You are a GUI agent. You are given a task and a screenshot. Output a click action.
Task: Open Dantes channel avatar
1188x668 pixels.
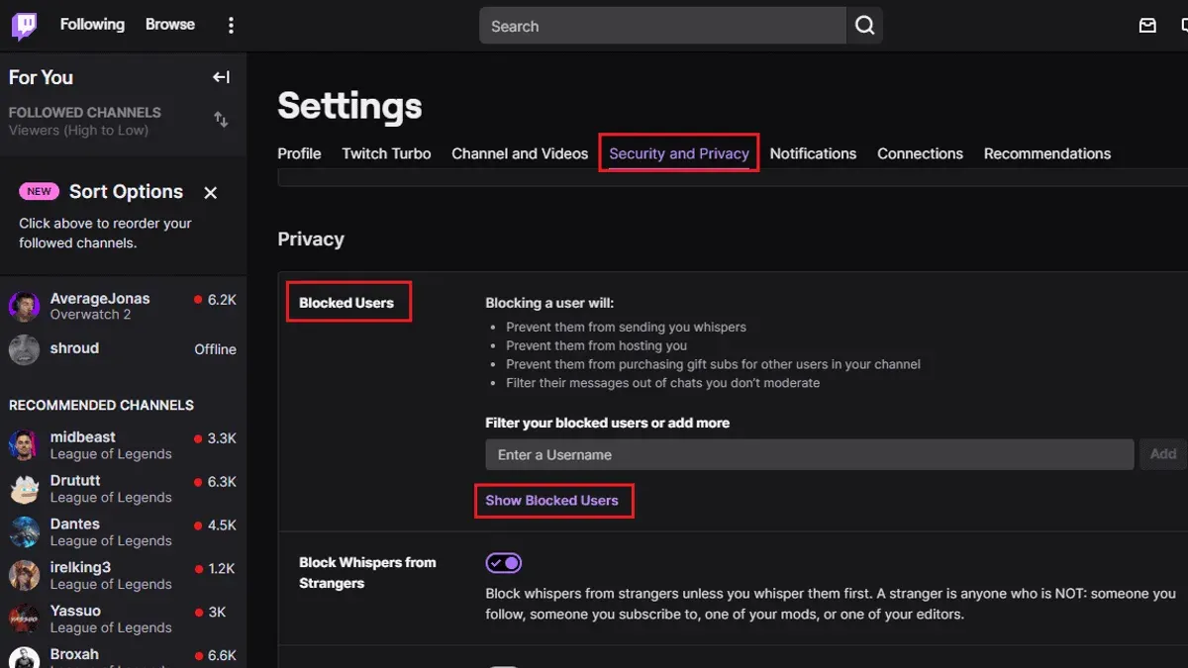[x=24, y=531]
